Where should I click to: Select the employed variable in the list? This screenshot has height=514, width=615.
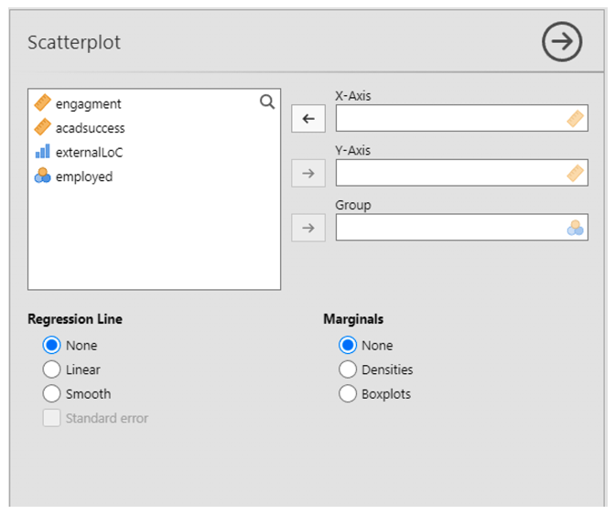[x=83, y=177]
